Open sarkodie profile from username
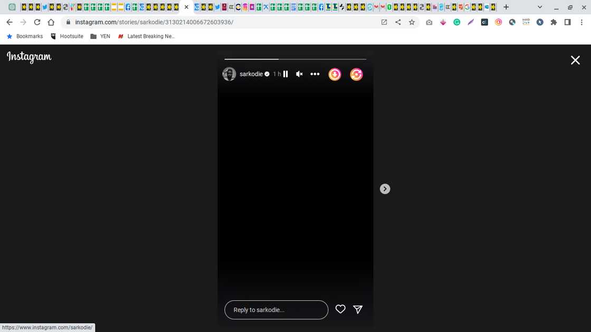 [x=251, y=74]
